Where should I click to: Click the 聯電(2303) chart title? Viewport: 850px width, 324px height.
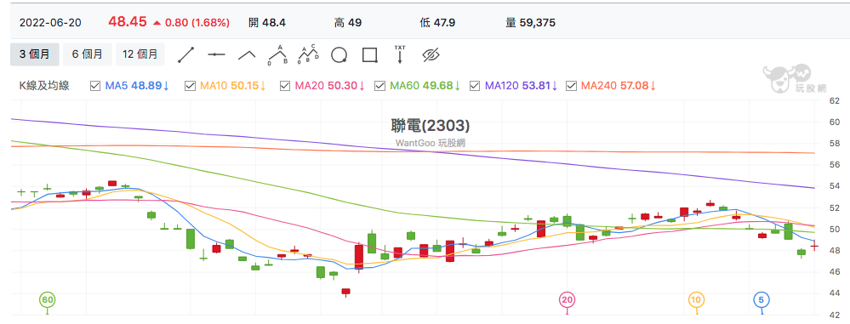coord(430,126)
